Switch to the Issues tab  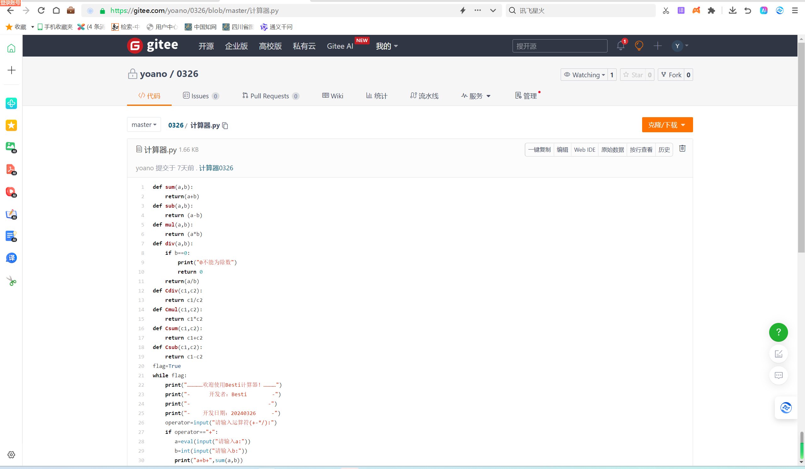(x=200, y=96)
